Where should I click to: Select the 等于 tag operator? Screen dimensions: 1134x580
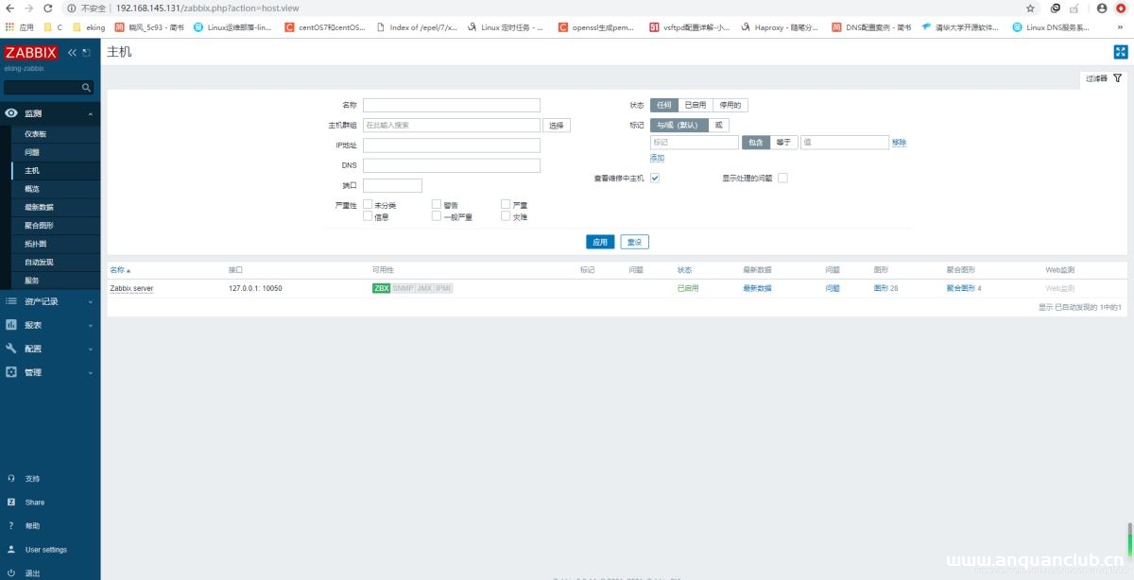coord(784,143)
